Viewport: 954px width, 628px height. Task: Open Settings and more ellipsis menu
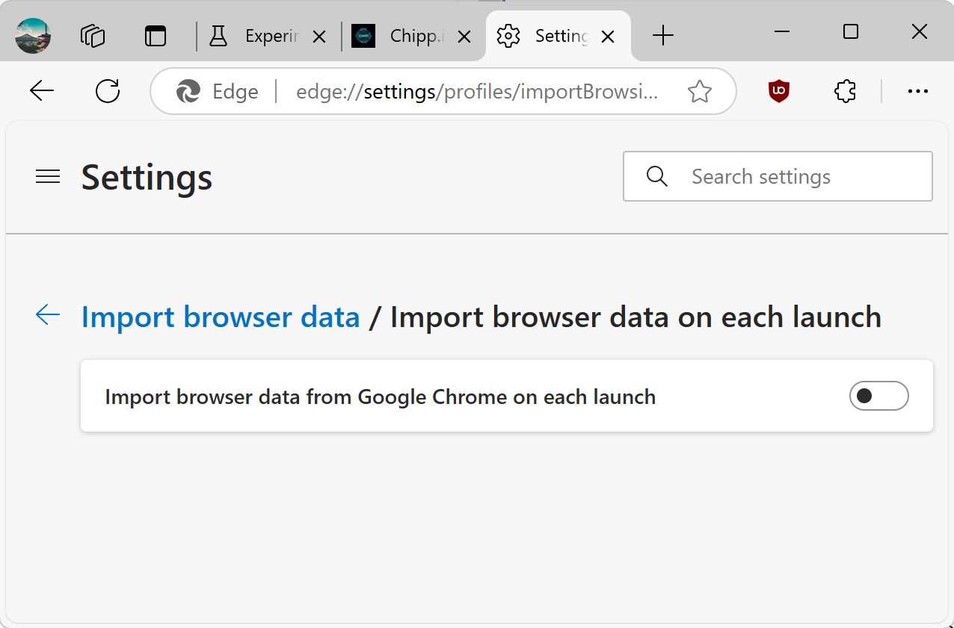[917, 91]
